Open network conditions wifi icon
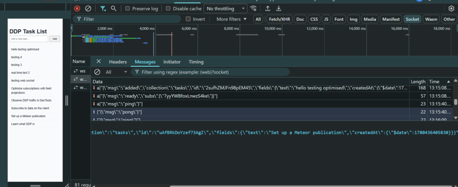 (254, 8)
